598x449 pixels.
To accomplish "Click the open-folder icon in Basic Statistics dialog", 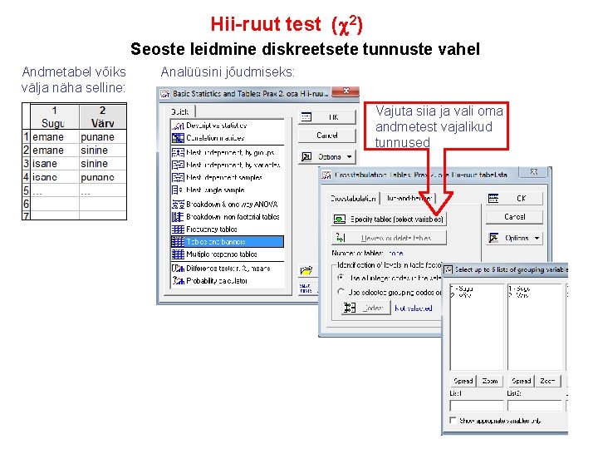I will (x=306, y=270).
